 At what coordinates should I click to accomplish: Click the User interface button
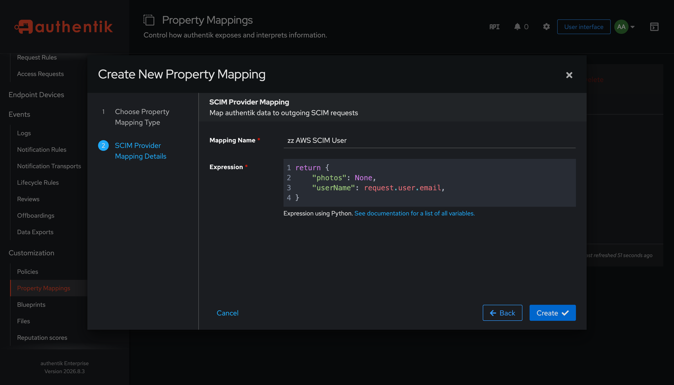click(x=584, y=27)
